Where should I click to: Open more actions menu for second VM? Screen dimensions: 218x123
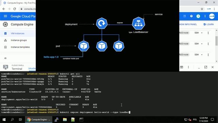(x=208, y=44)
